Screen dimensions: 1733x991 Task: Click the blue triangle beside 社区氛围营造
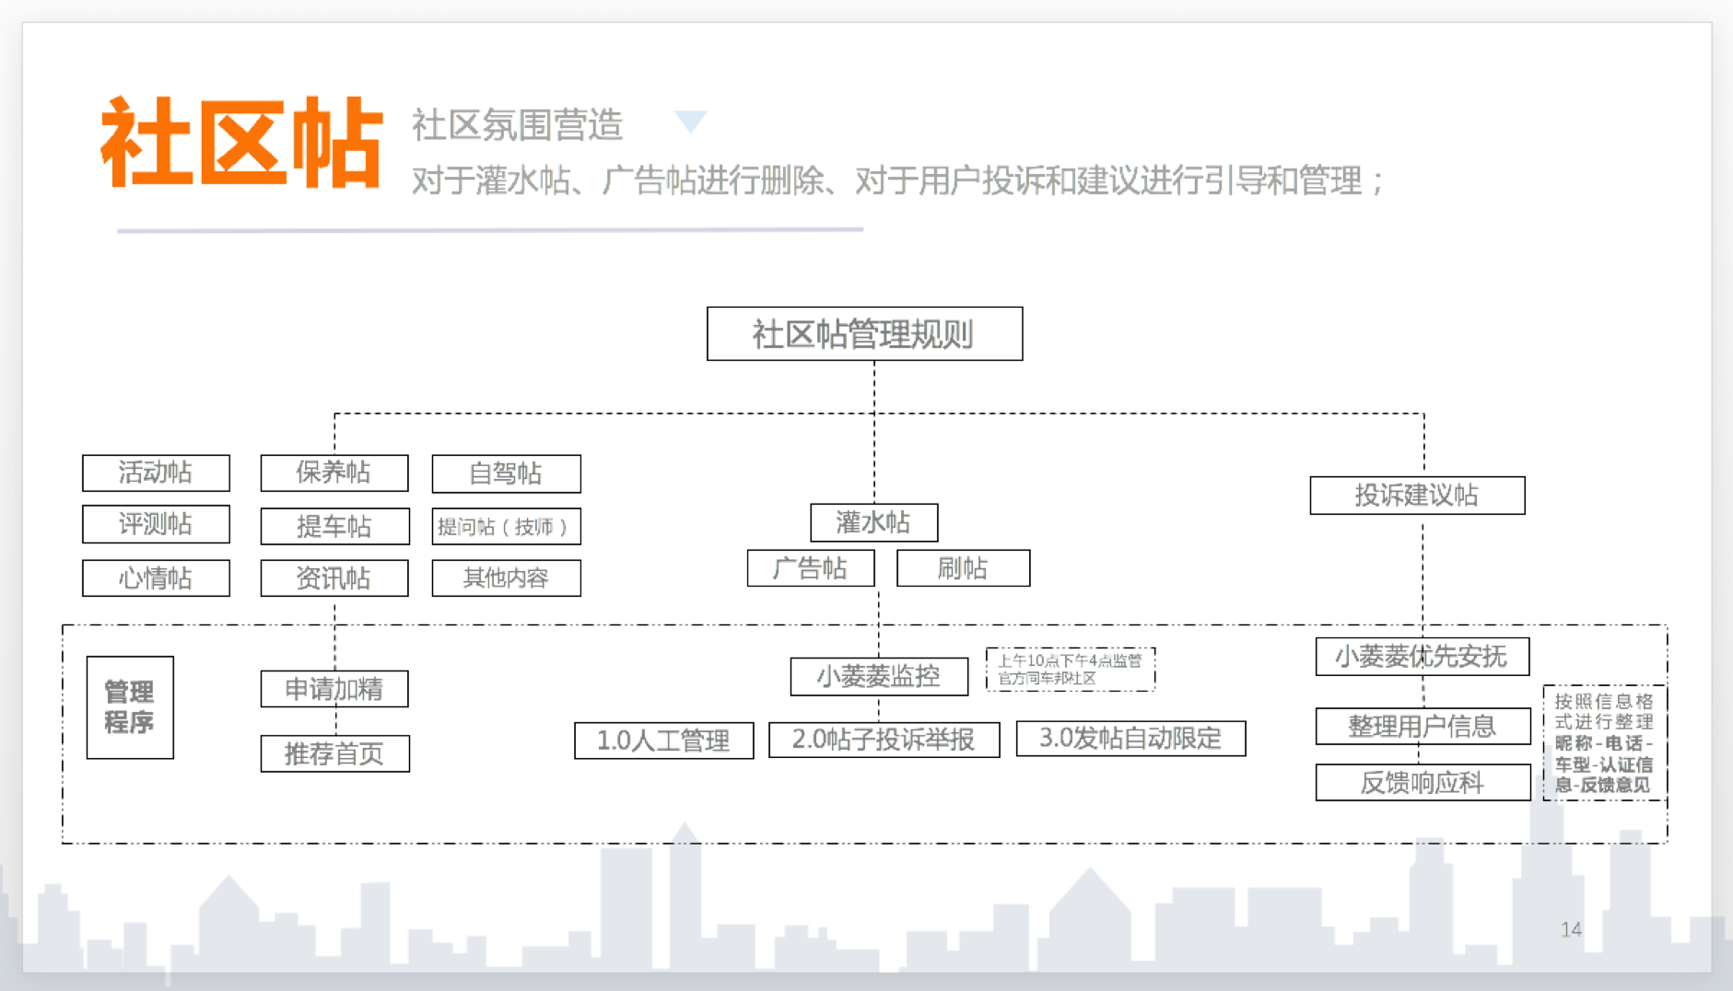(690, 121)
